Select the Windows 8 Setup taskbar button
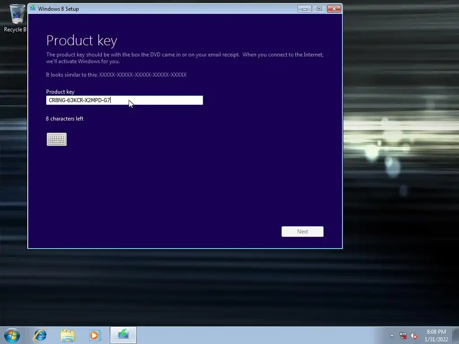459x344 pixels. 123,335
